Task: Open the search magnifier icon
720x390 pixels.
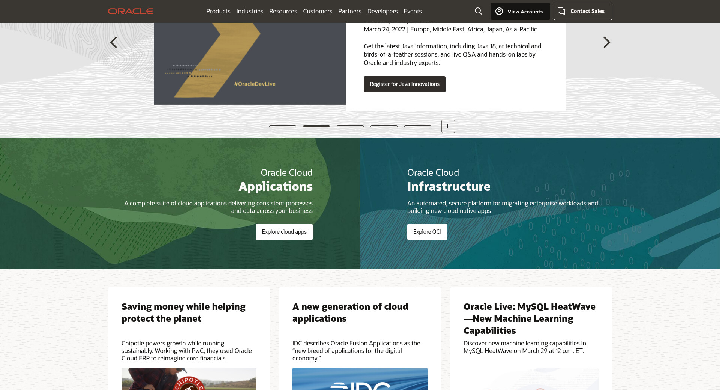Action: 478,11
